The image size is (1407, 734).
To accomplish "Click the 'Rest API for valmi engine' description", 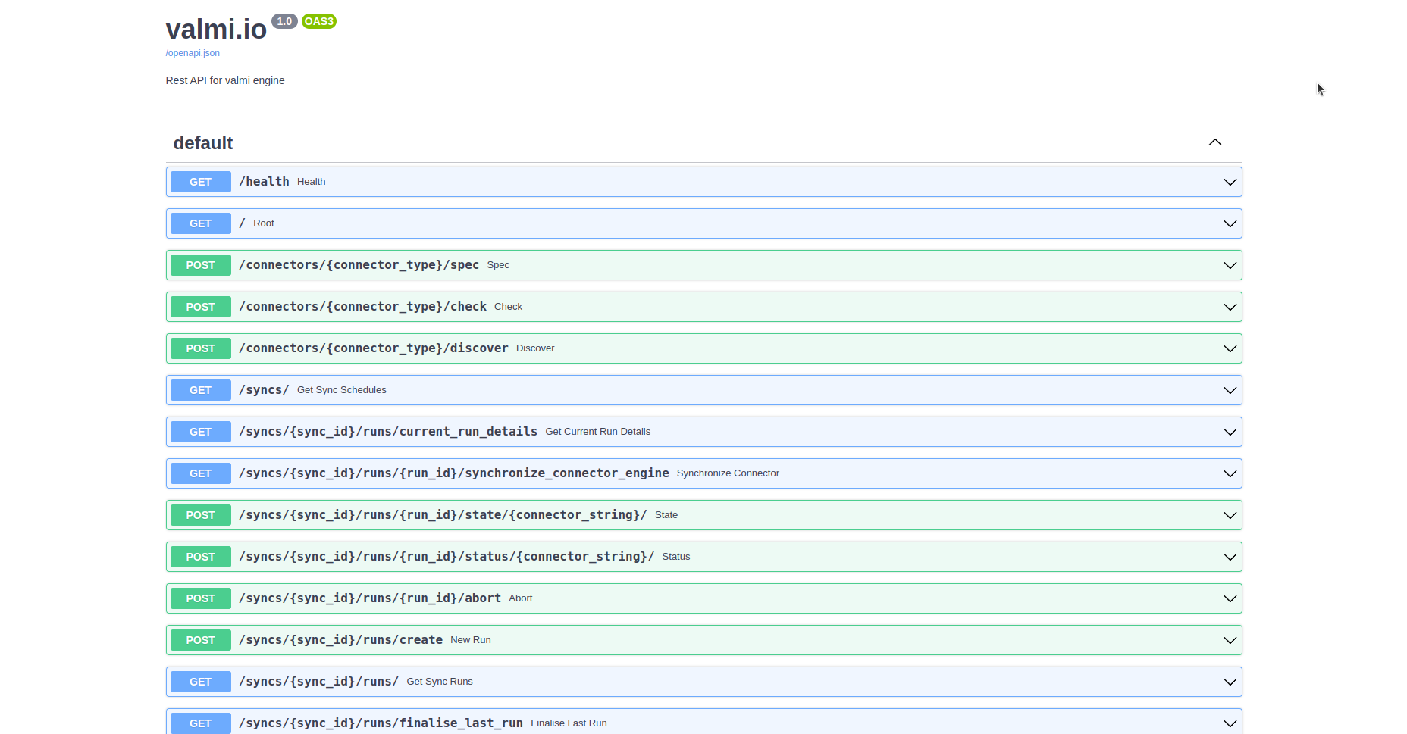I will 225,80.
